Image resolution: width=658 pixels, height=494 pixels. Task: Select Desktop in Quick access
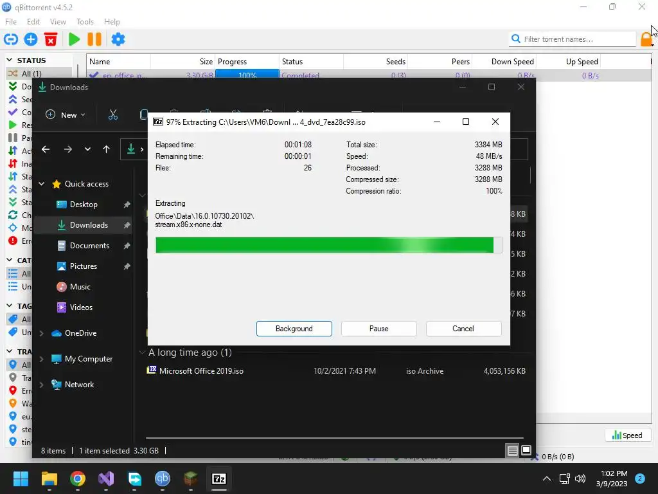pos(84,205)
